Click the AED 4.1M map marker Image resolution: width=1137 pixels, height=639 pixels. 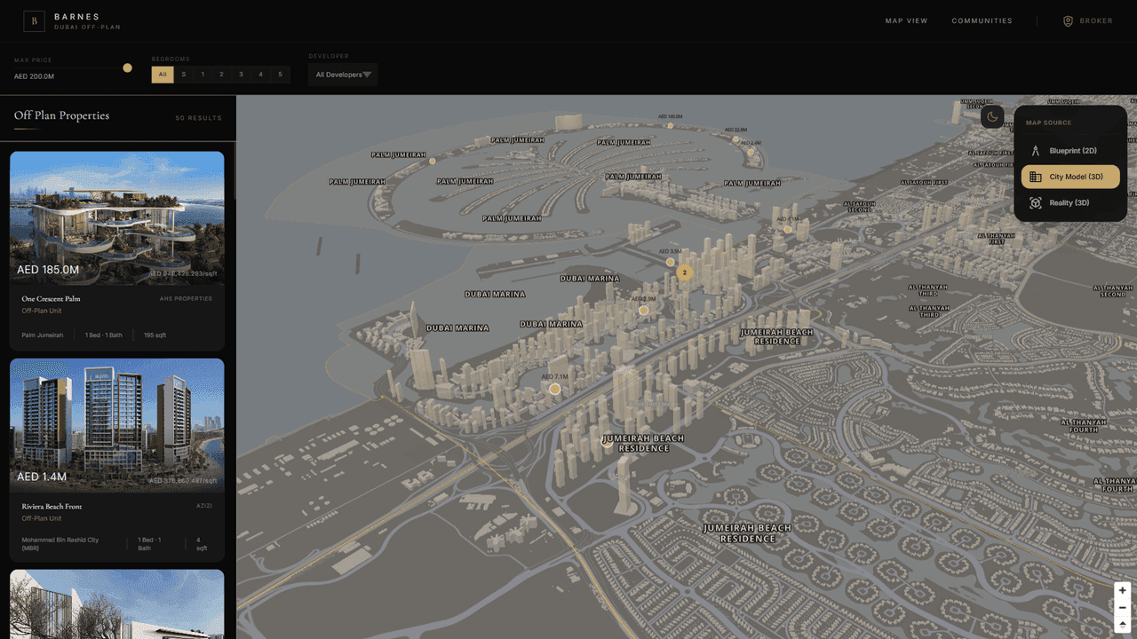(x=787, y=229)
